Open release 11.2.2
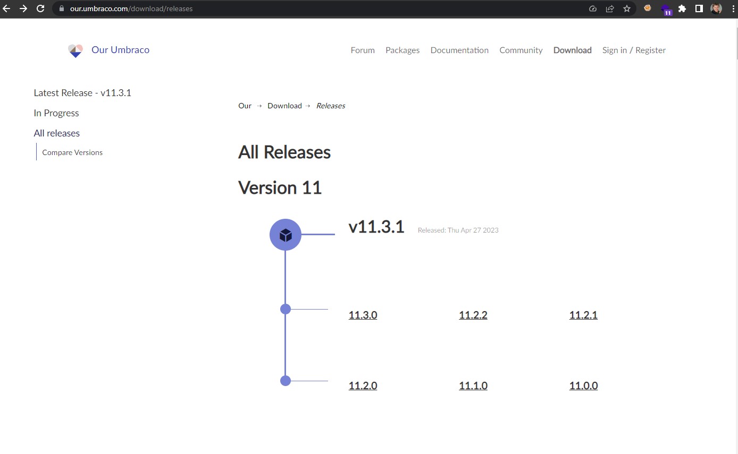This screenshot has width=738, height=454. pyautogui.click(x=473, y=315)
